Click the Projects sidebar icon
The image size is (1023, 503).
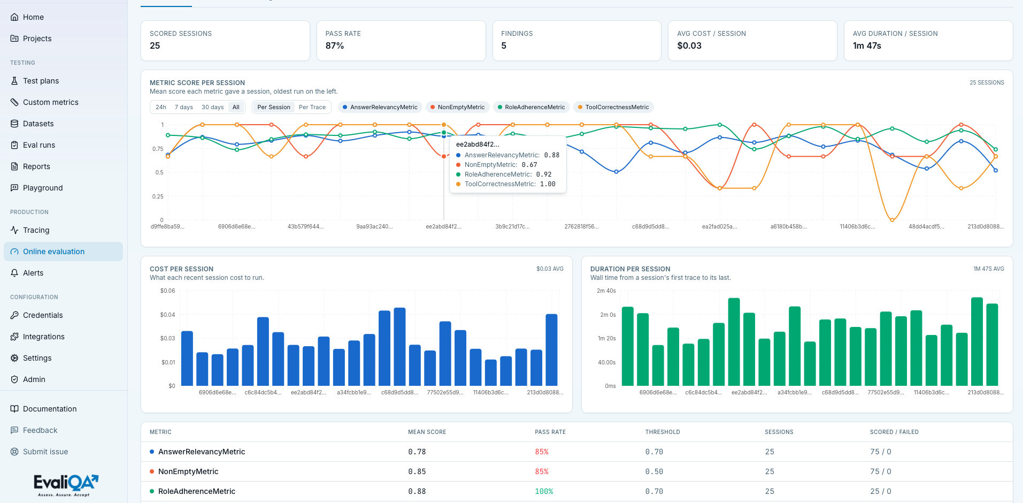[x=14, y=39]
